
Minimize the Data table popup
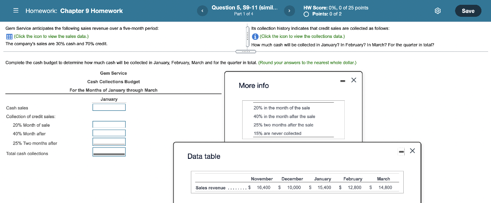401,152
